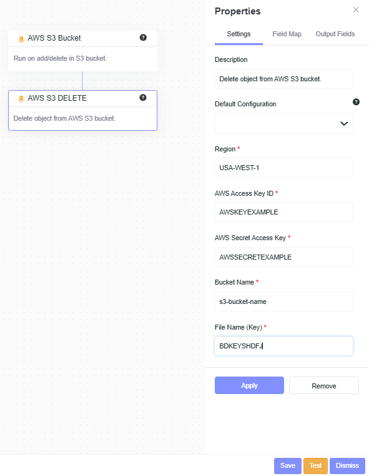Image resolution: width=369 pixels, height=476 pixels.
Task: Edit the AWS Secret Access Key field
Action: pos(283,257)
